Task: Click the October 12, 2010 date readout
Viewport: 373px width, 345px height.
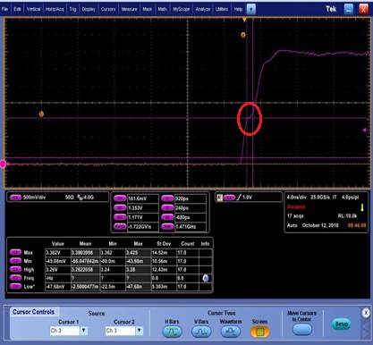Action: (x=320, y=225)
